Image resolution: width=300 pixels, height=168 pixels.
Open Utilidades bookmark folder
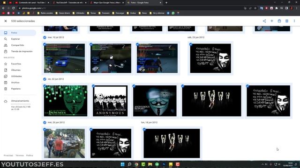click(x=78, y=13)
